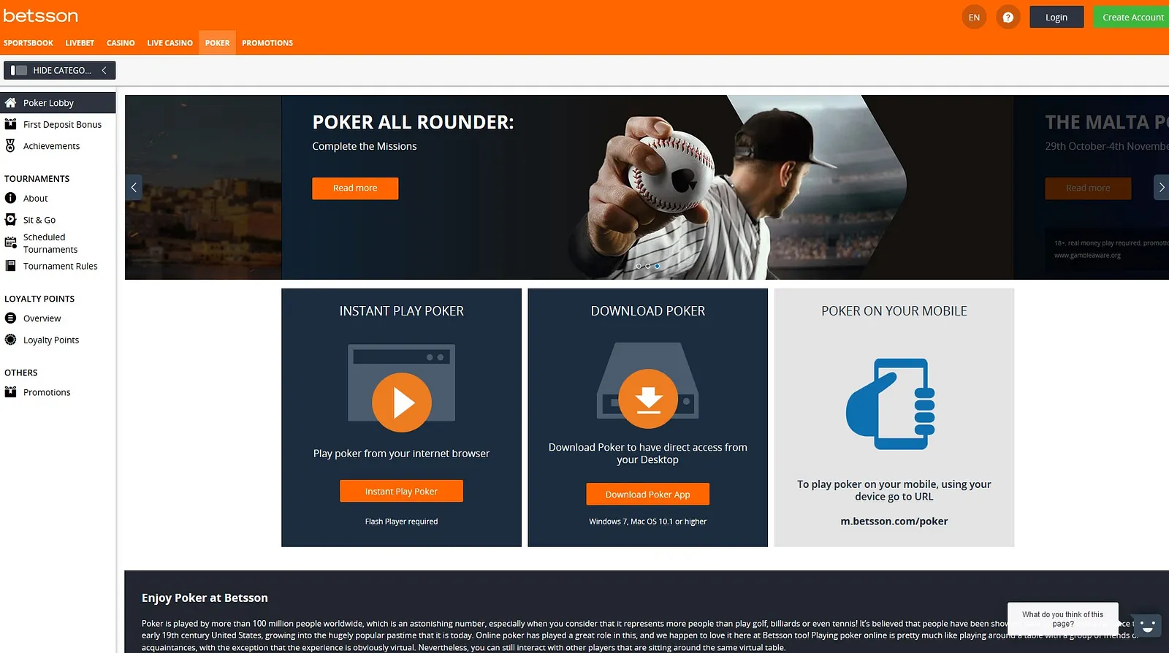The image size is (1169, 653).
Task: Click the Achievements medal icon in sidebar
Action: click(x=10, y=146)
